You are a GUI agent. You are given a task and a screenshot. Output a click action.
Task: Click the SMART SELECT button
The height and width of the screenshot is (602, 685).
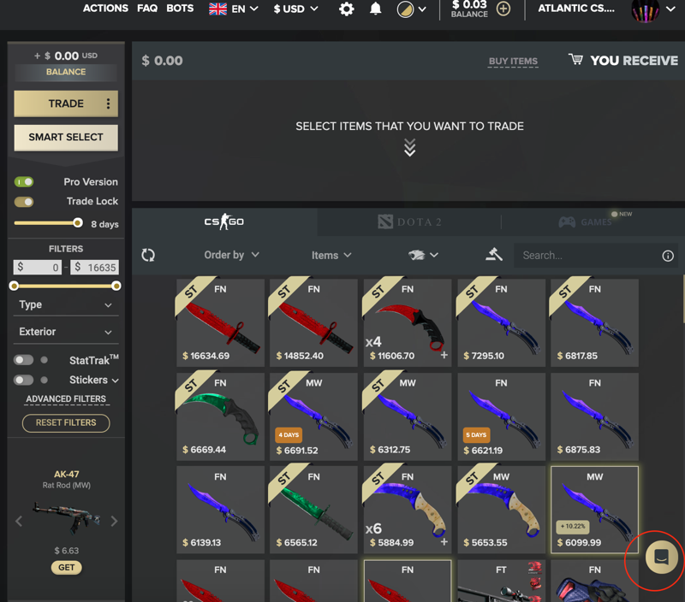pos(66,138)
